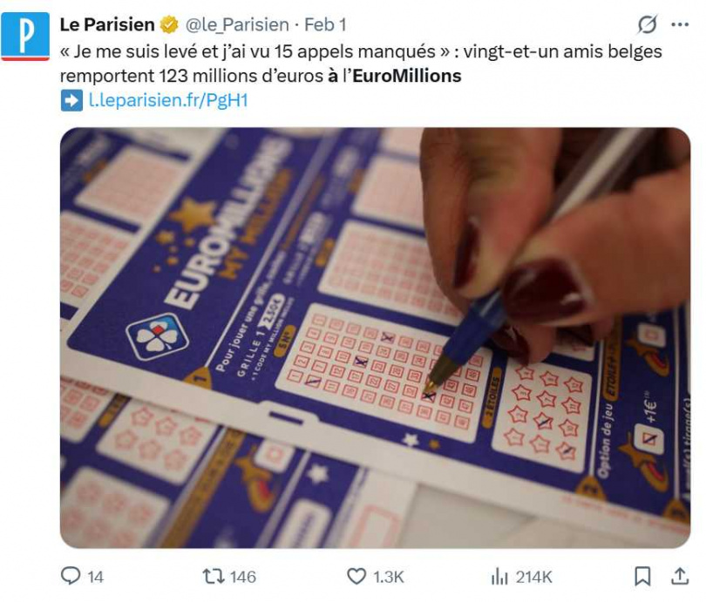Click the 214K views count
The width and height of the screenshot is (706, 602).
coord(533,576)
